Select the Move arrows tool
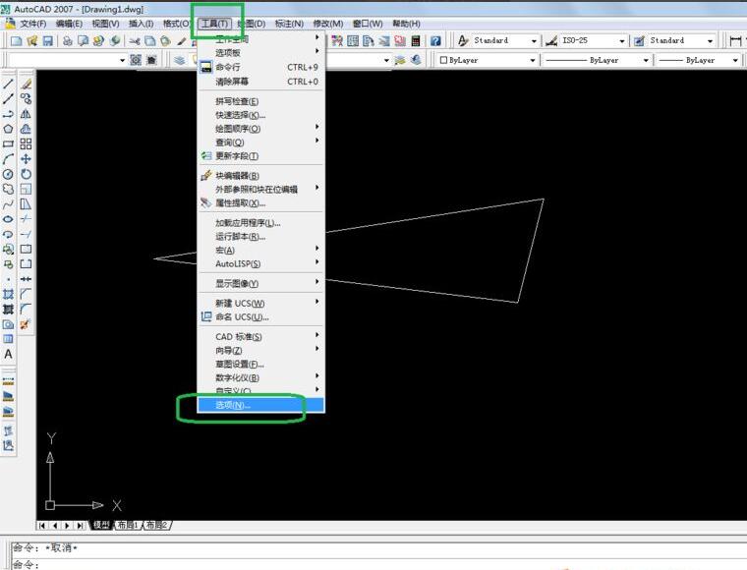Image resolution: width=747 pixels, height=570 pixels. pos(26,159)
